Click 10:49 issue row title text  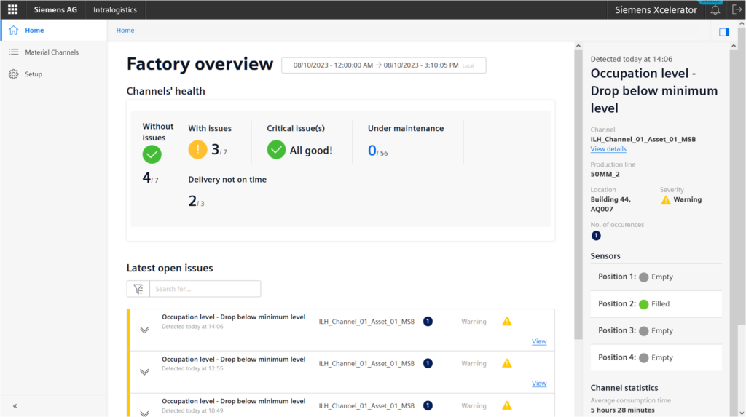233,401
